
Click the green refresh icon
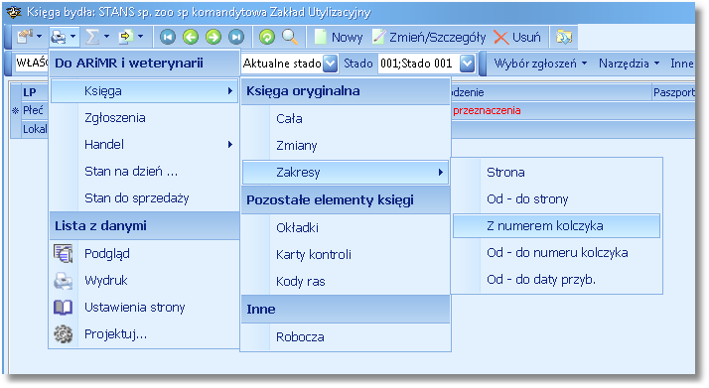tap(267, 37)
